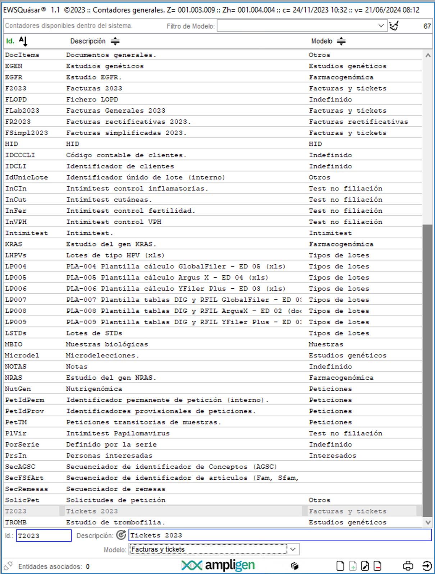The width and height of the screenshot is (435, 574).
Task: Click the exit arrow icon
Action: (x=427, y=566)
